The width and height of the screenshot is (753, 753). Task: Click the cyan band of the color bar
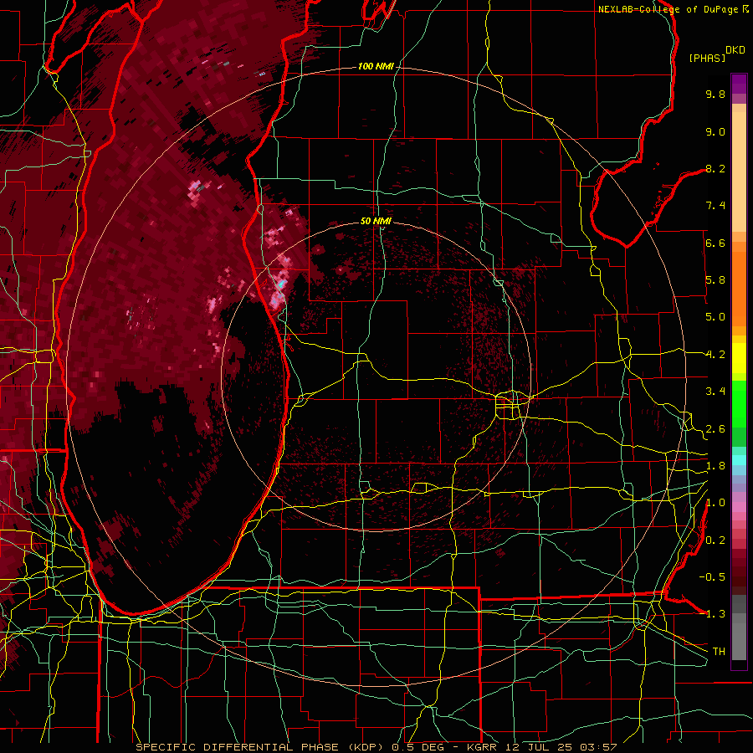(x=739, y=460)
